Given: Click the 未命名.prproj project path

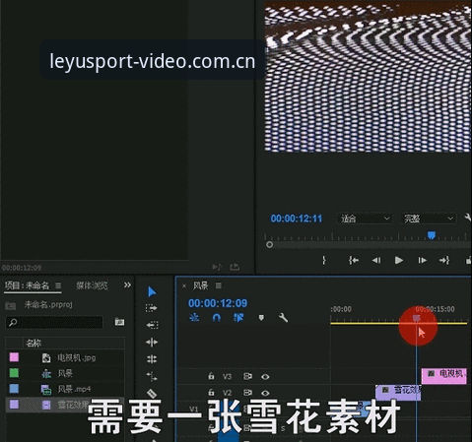Looking at the screenshot, I should [x=48, y=305].
